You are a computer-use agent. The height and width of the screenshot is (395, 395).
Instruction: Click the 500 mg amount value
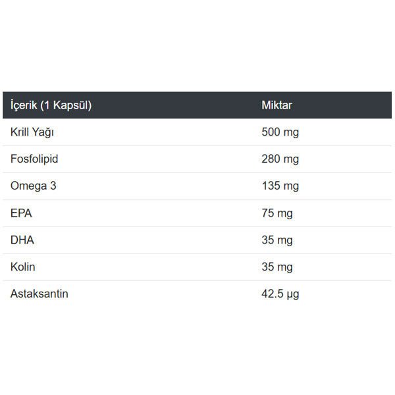click(280, 132)
